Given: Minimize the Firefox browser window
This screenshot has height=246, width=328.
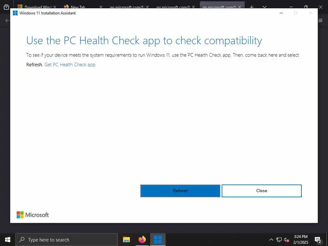Looking at the screenshot, I should click(291, 7).
